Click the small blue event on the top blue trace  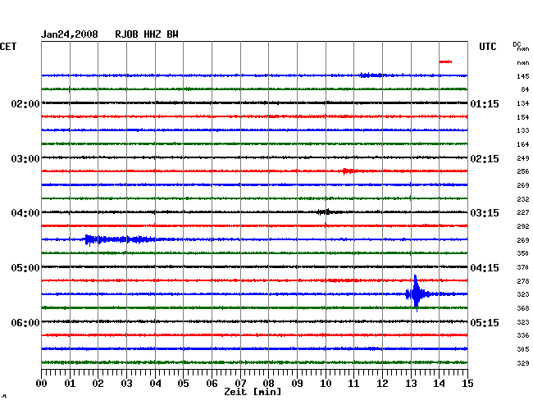click(x=372, y=75)
